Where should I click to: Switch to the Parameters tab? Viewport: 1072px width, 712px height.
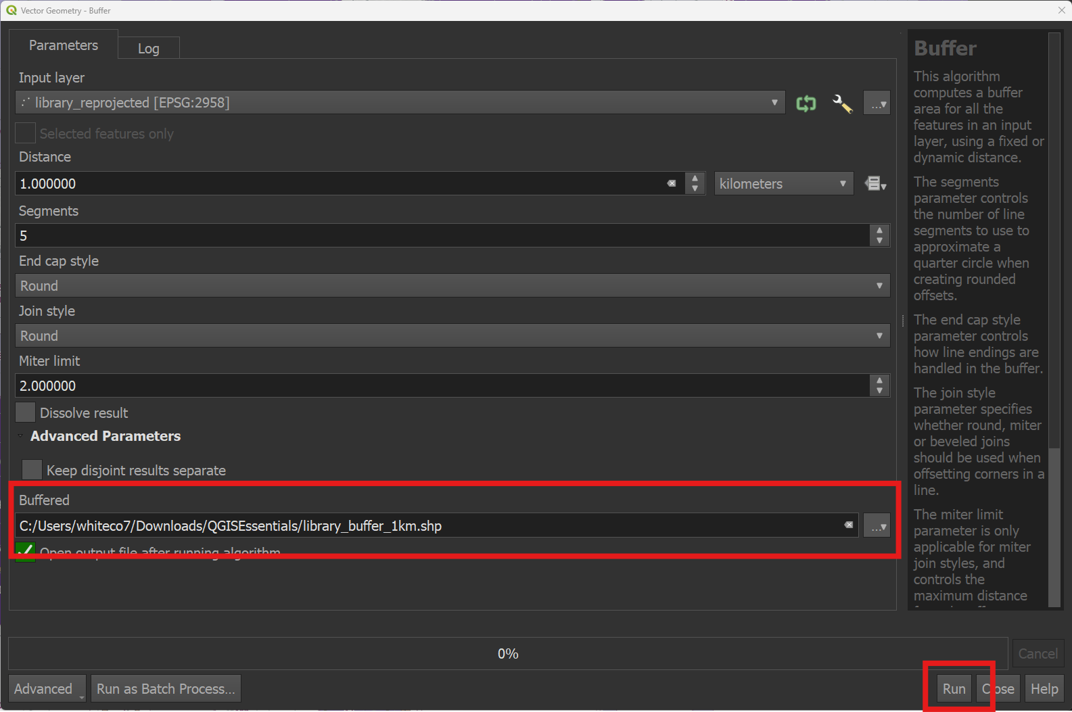pos(64,45)
